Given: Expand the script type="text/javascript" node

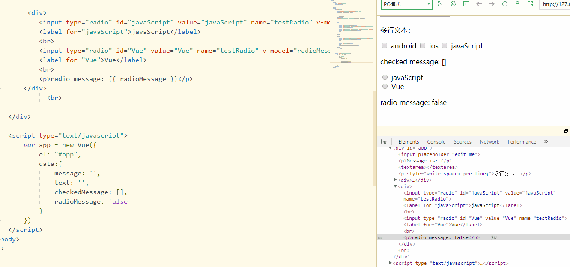Looking at the screenshot, I should coord(390,263).
